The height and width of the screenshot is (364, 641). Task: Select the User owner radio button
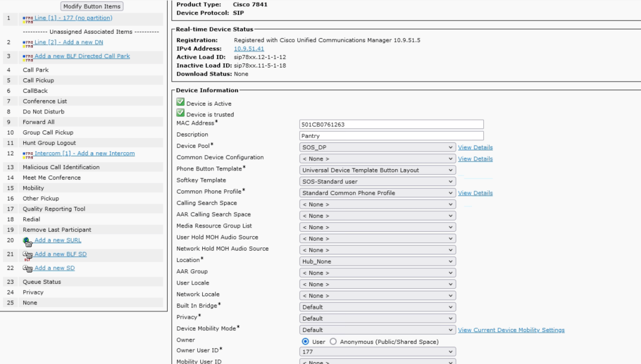[x=305, y=341]
